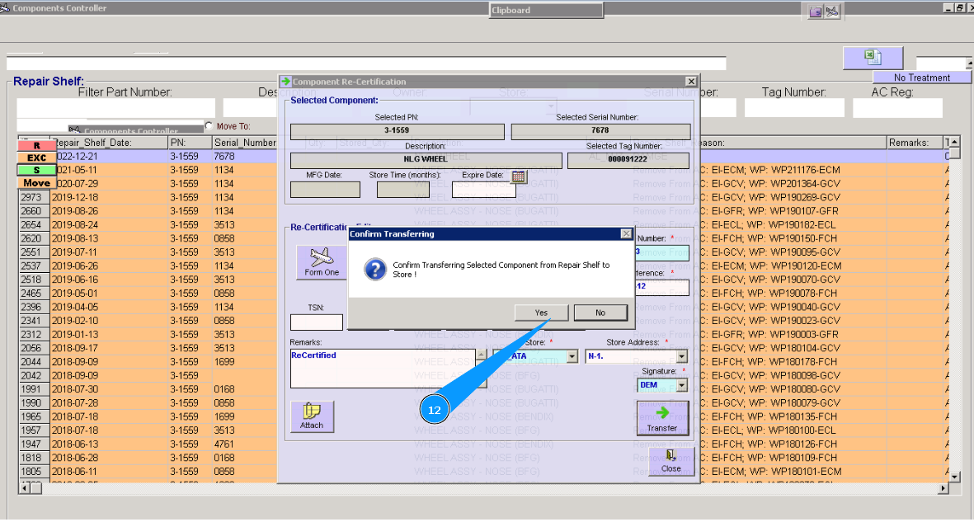Click the orange Move button
The width and height of the screenshot is (974, 522).
(36, 183)
